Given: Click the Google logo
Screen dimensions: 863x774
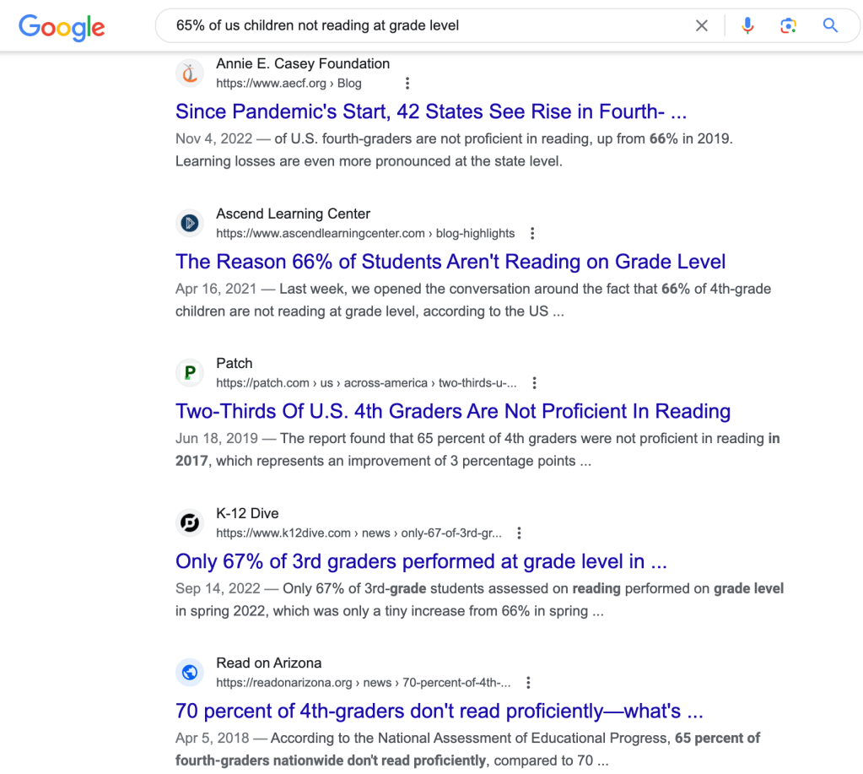Looking at the screenshot, I should point(62,26).
